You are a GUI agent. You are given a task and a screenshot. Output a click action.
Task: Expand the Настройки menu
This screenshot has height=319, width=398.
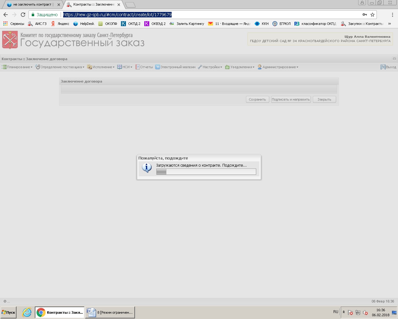point(210,67)
